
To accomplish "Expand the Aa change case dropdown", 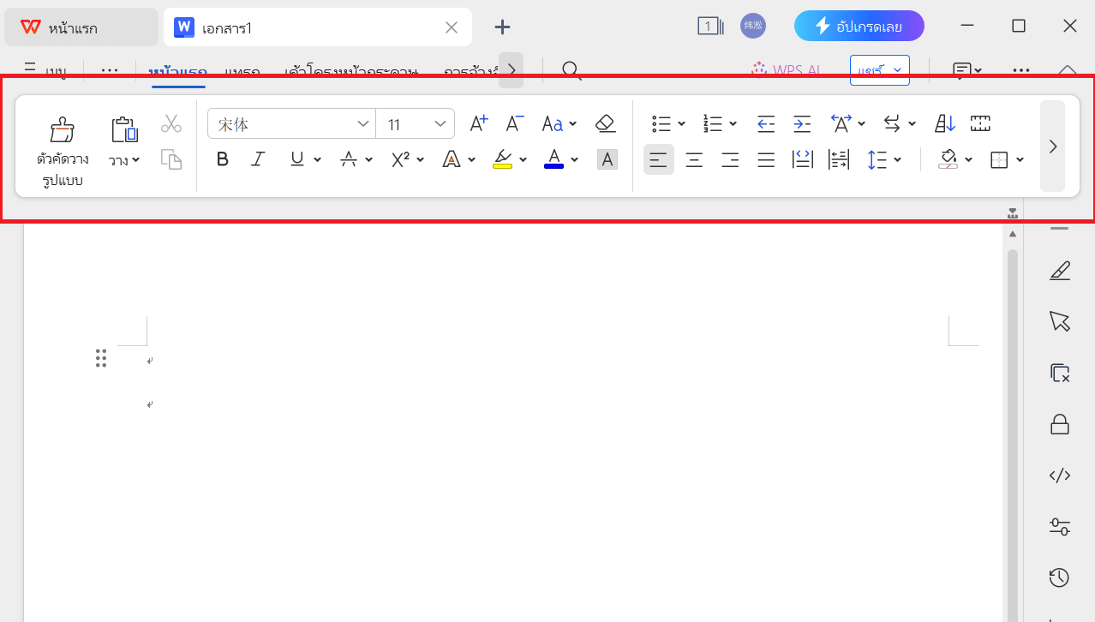I will [x=573, y=124].
